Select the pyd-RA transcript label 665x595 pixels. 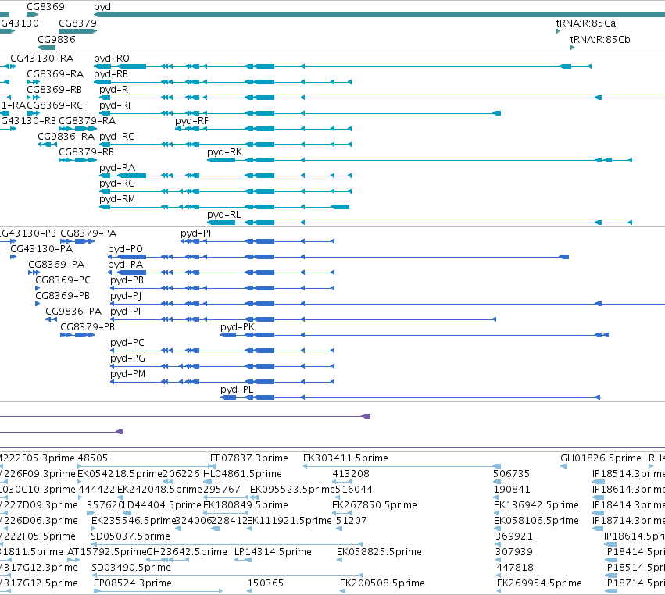click(117, 168)
